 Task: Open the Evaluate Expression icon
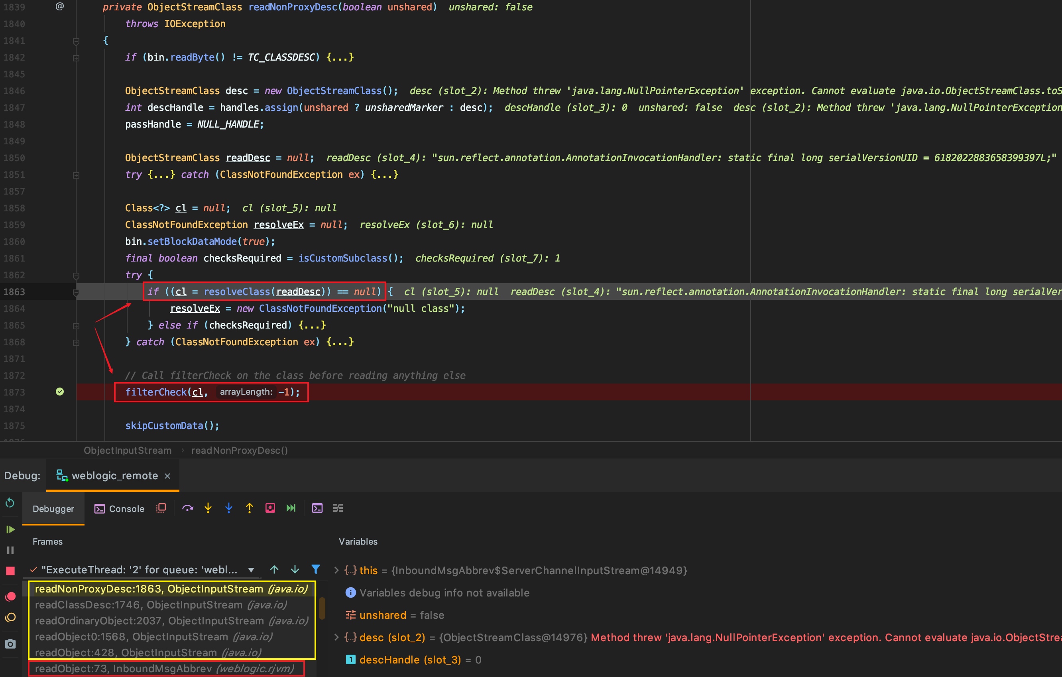pyautogui.click(x=317, y=508)
